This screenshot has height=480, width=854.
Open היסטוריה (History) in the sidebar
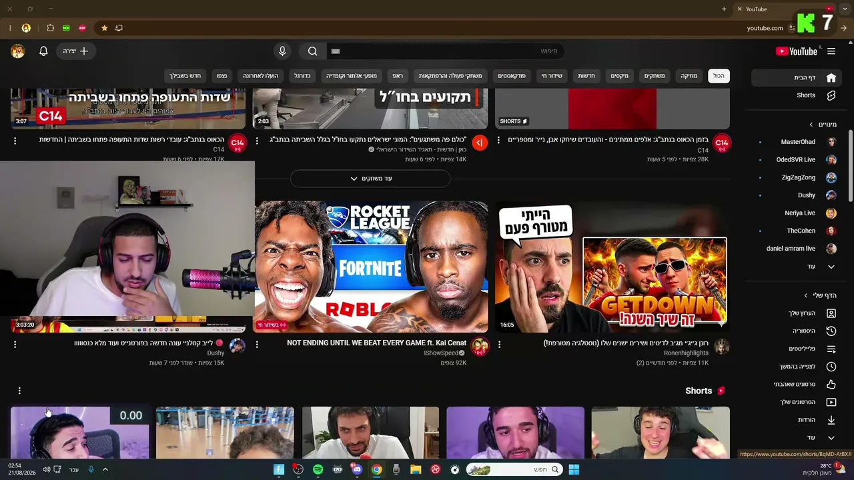[x=795, y=331]
